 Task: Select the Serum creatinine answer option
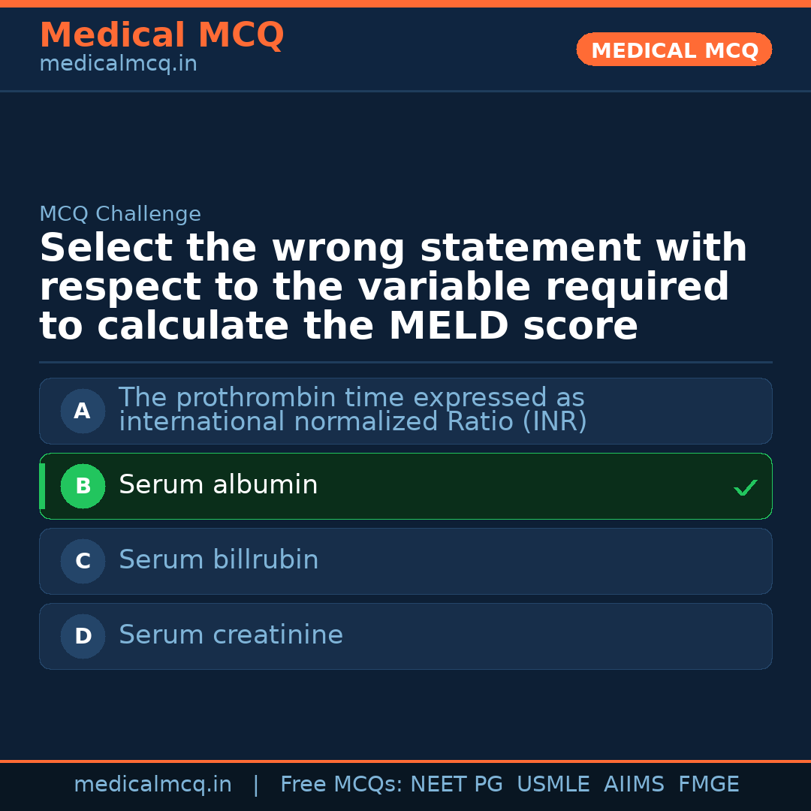[x=405, y=636]
